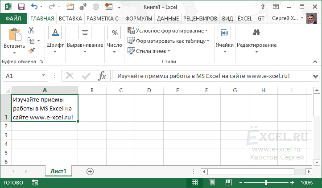Viewport: 322px width, 188px height.
Task: Select row 3 header
Action: [x=6, y=135]
